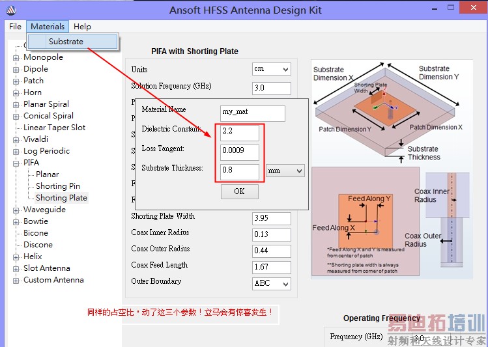Expand the Planar Spiral tree node
The image size is (488, 347).
coord(16,105)
